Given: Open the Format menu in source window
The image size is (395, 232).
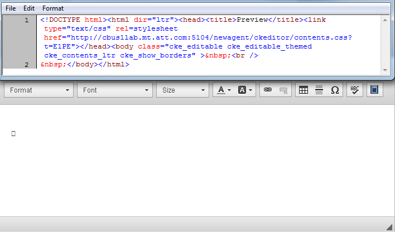Looking at the screenshot, I should 53,8.
